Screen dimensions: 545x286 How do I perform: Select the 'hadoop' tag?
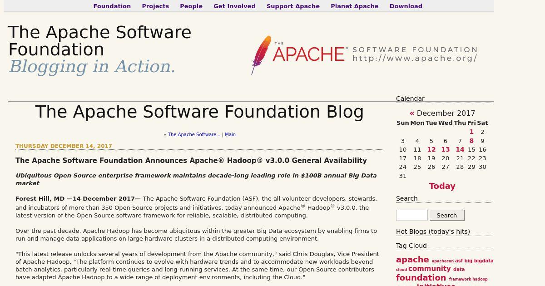click(x=479, y=279)
